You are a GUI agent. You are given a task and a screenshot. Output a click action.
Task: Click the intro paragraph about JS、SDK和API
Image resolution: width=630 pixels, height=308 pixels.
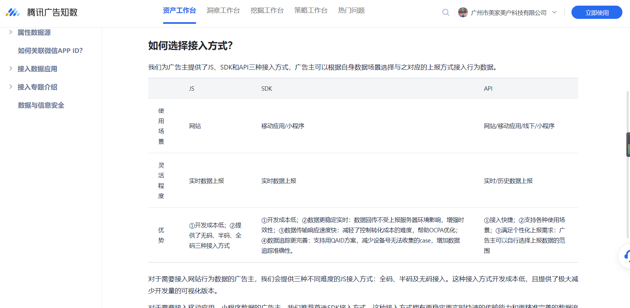[x=323, y=67]
